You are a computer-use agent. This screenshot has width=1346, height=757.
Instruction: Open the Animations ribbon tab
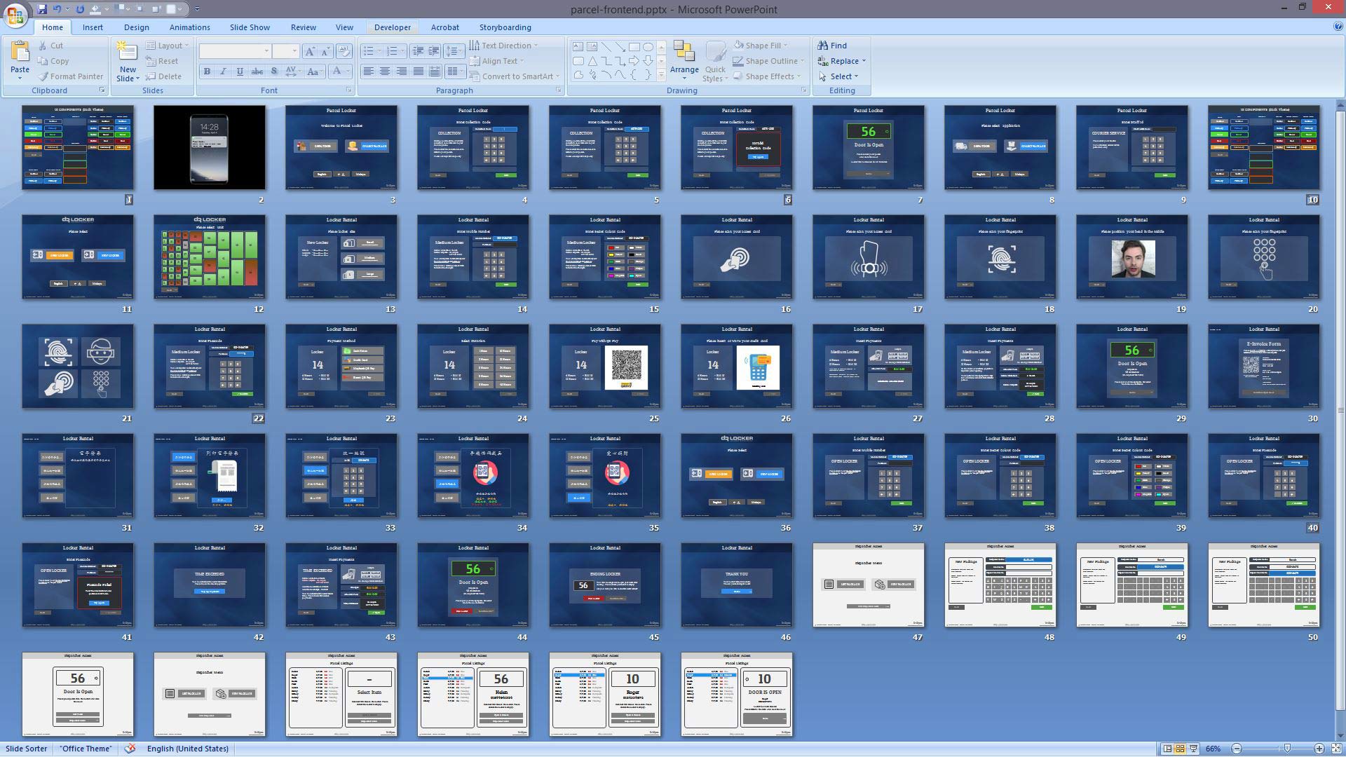[x=189, y=27]
